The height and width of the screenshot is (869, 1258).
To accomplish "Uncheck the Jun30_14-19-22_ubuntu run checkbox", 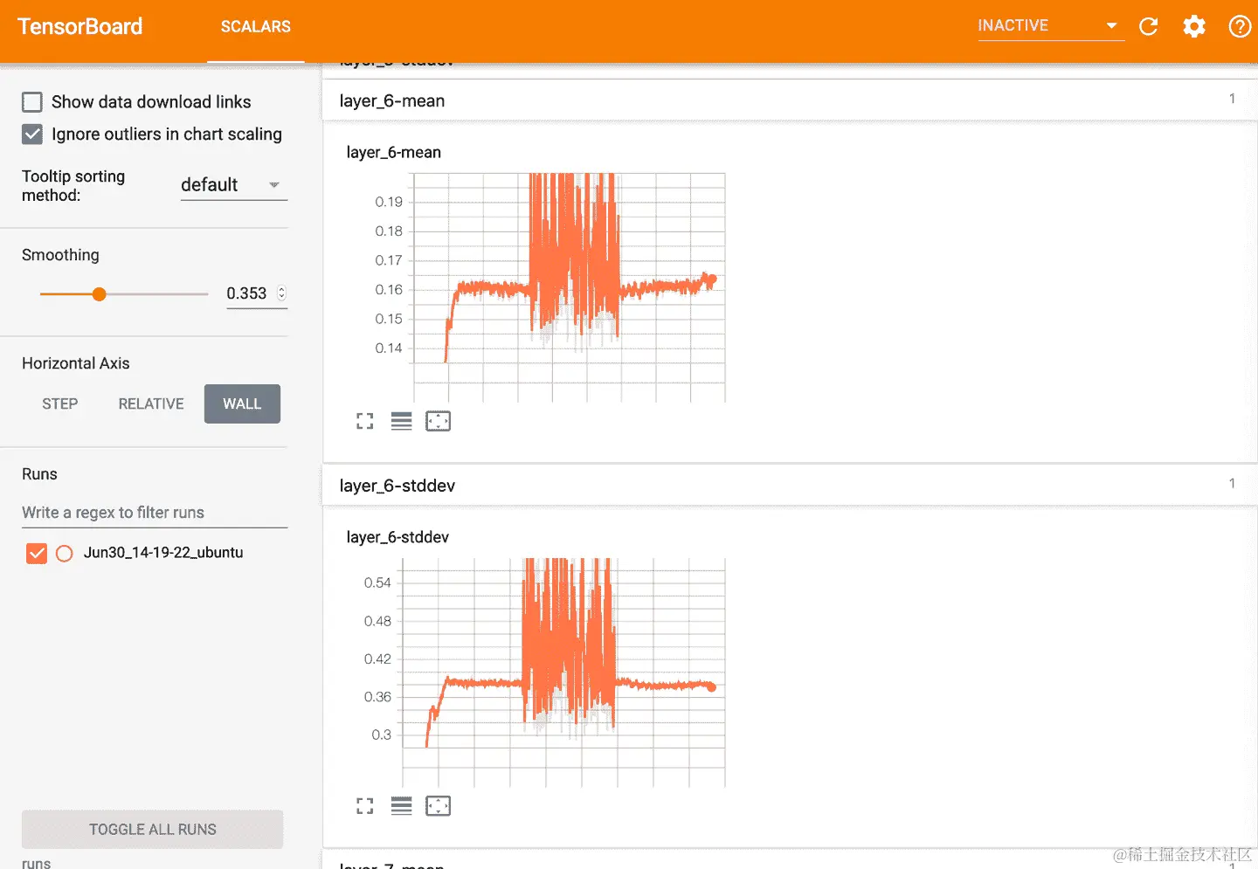I will (x=37, y=553).
